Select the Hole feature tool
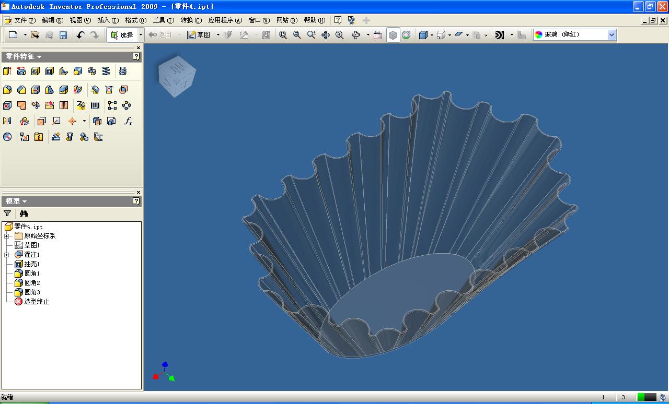The image size is (669, 404). tap(36, 71)
